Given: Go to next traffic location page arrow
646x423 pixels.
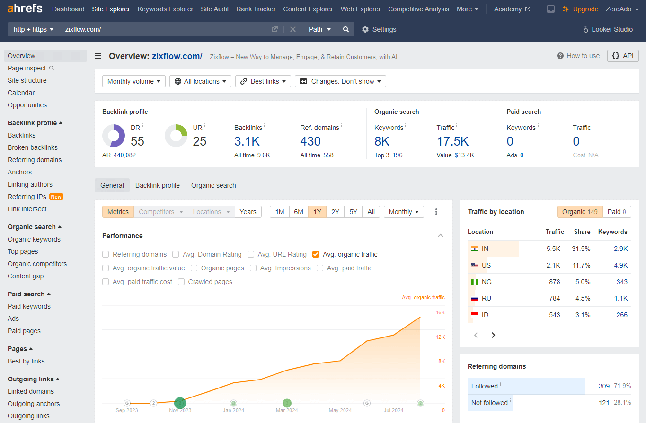Looking at the screenshot, I should tap(493, 335).
